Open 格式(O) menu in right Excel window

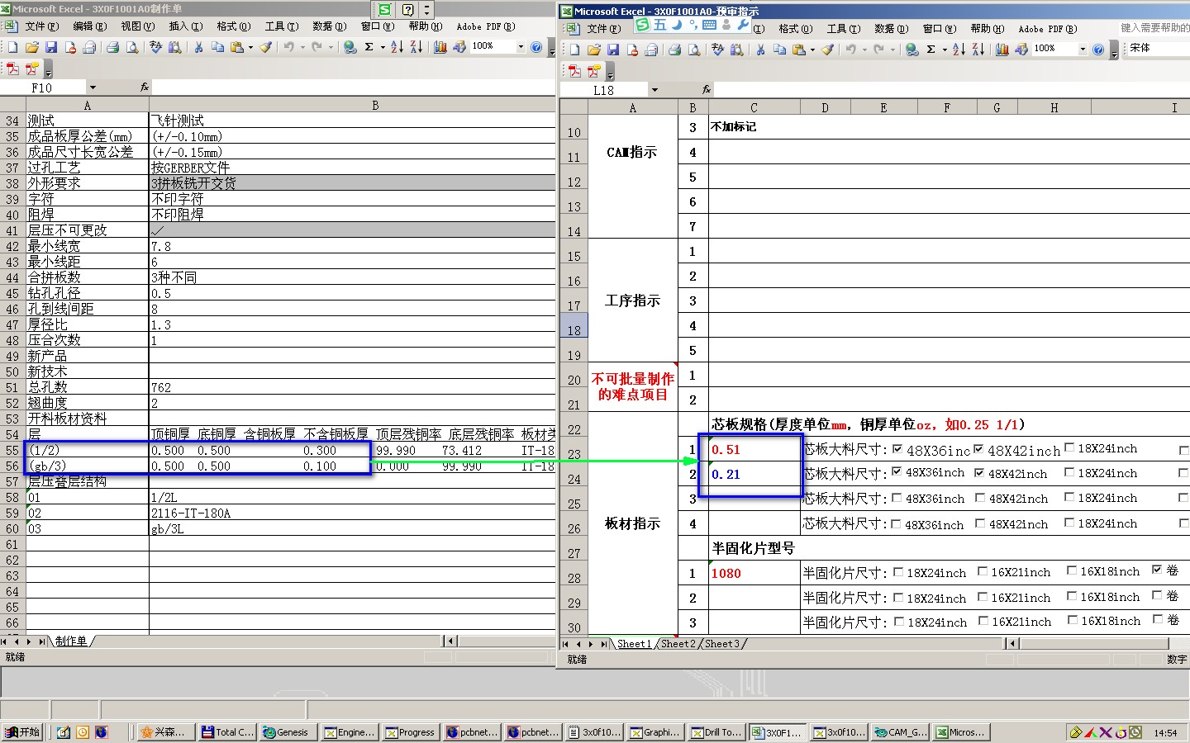coord(796,28)
